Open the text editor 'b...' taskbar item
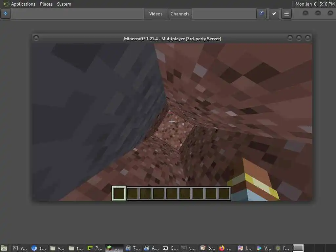The height and width of the screenshot is (252, 336). [207, 248]
